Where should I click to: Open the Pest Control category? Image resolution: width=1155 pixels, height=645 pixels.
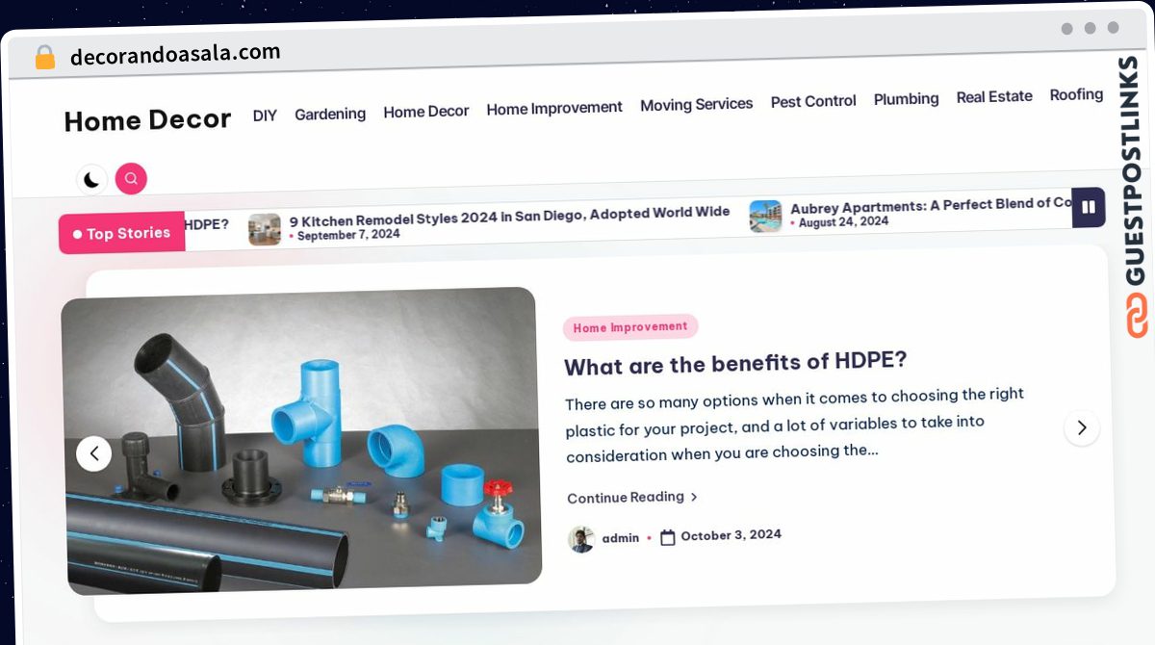[813, 101]
